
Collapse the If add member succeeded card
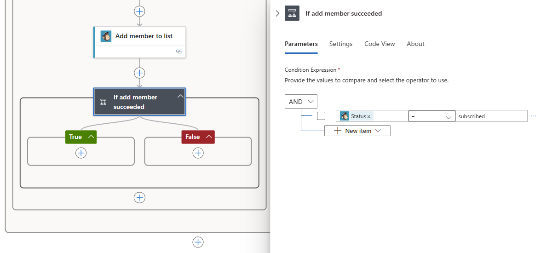tap(180, 96)
